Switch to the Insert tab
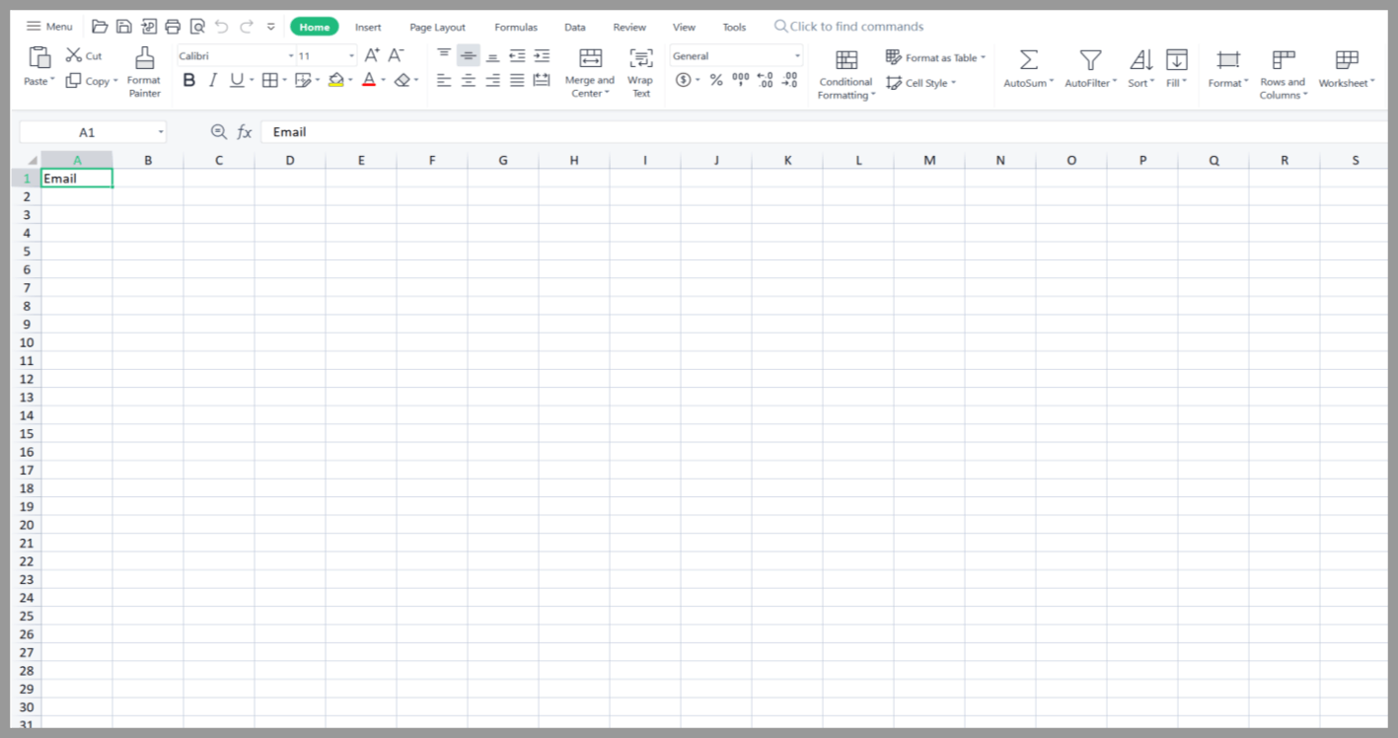 pyautogui.click(x=368, y=27)
